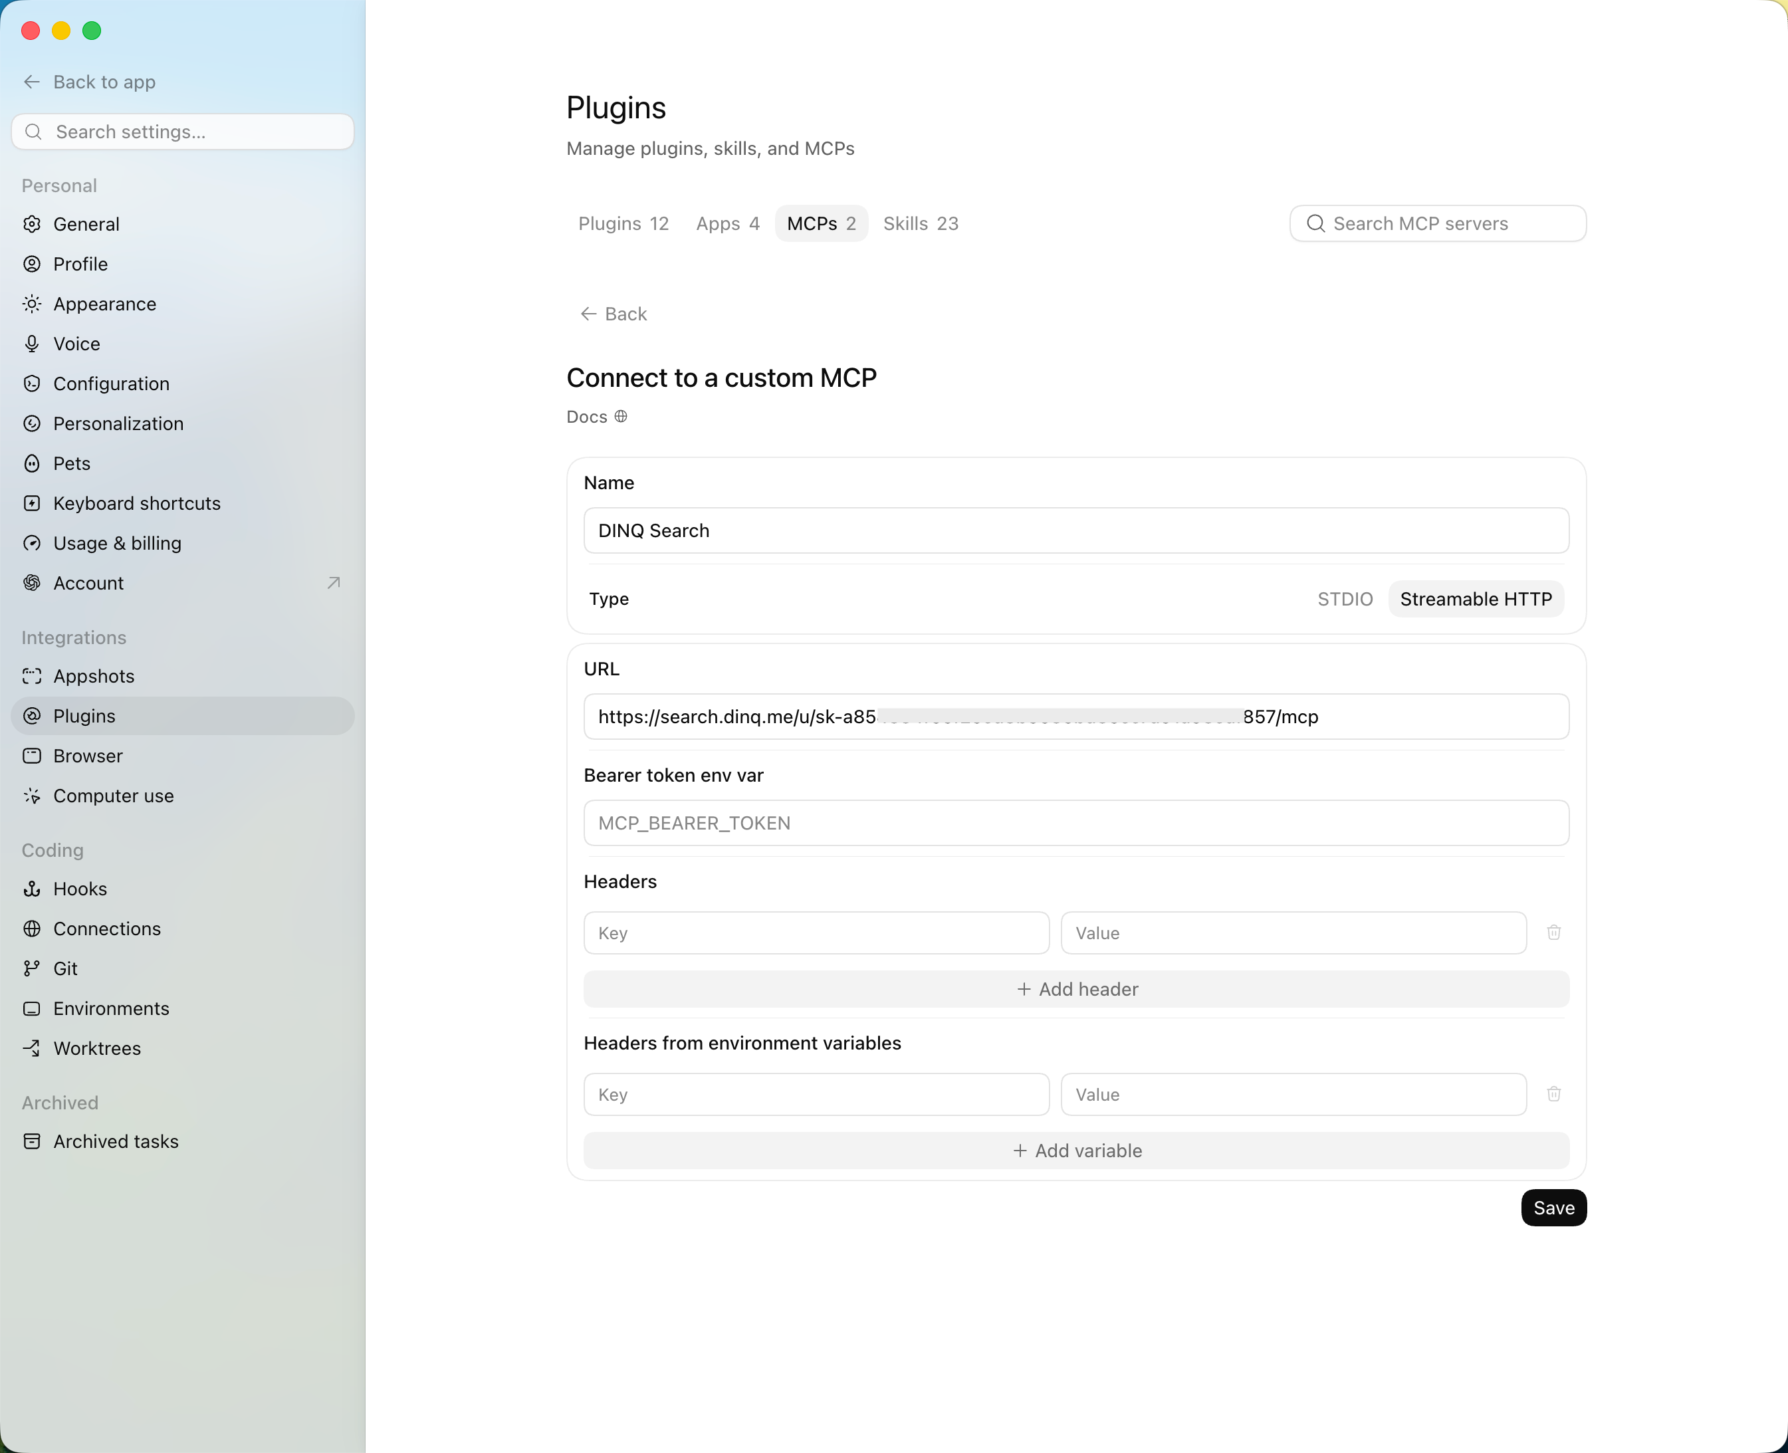The image size is (1788, 1453).
Task: Open the Configuration sidebar icon
Action: coord(32,384)
